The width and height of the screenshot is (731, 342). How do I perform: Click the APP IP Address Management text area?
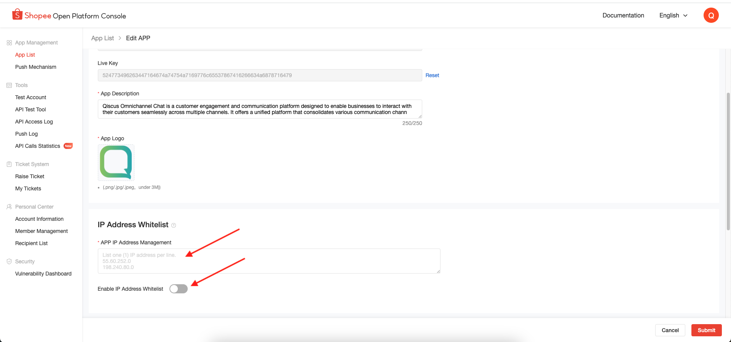click(269, 261)
